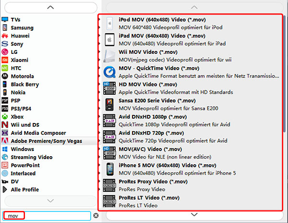Click the Xiaomi orange logo icon

(5, 60)
